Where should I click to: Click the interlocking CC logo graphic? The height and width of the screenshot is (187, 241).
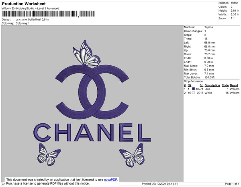point(92,92)
